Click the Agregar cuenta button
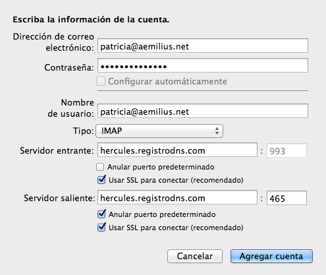The image size is (326, 275). point(271,256)
